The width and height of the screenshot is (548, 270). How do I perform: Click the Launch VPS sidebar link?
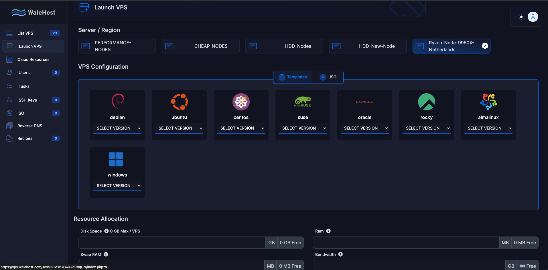click(x=33, y=46)
